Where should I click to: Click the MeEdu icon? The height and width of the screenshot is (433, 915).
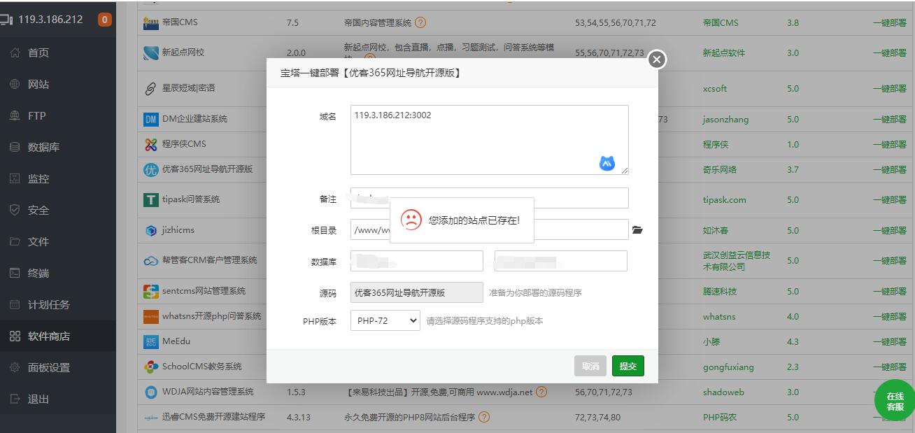click(150, 341)
